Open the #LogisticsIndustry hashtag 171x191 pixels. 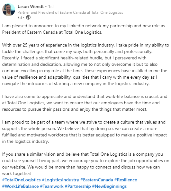pyautogui.click(x=60, y=180)
